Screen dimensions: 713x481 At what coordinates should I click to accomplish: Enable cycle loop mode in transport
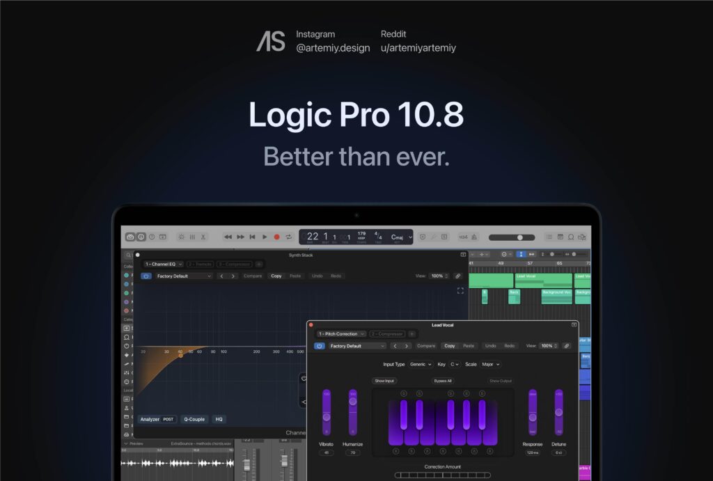[288, 237]
